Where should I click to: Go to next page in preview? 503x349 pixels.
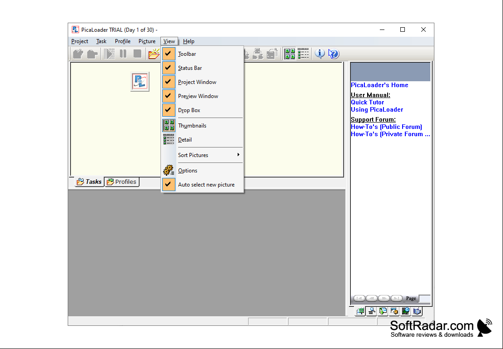point(383,298)
